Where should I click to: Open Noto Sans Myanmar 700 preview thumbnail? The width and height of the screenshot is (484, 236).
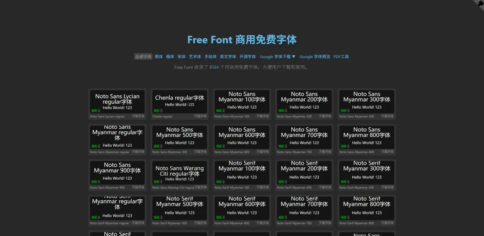pos(304,137)
